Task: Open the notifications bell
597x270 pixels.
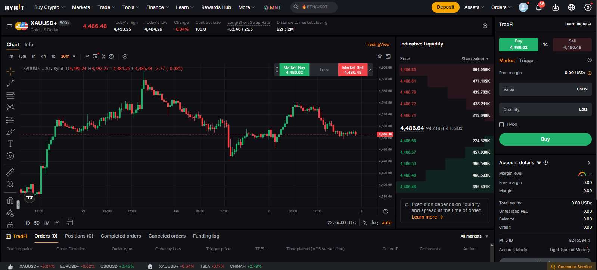Action: point(539,7)
